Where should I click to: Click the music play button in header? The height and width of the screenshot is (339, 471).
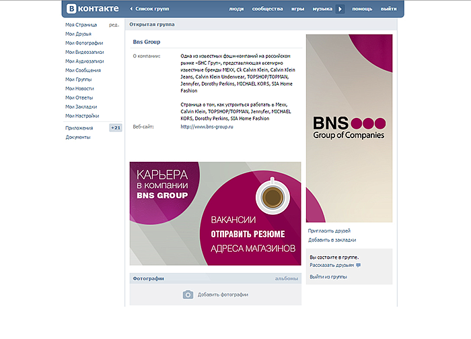point(340,9)
